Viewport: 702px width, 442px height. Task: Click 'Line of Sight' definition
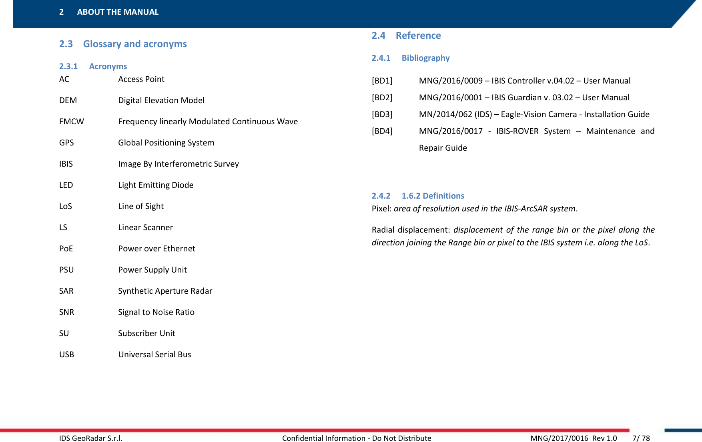pos(141,206)
